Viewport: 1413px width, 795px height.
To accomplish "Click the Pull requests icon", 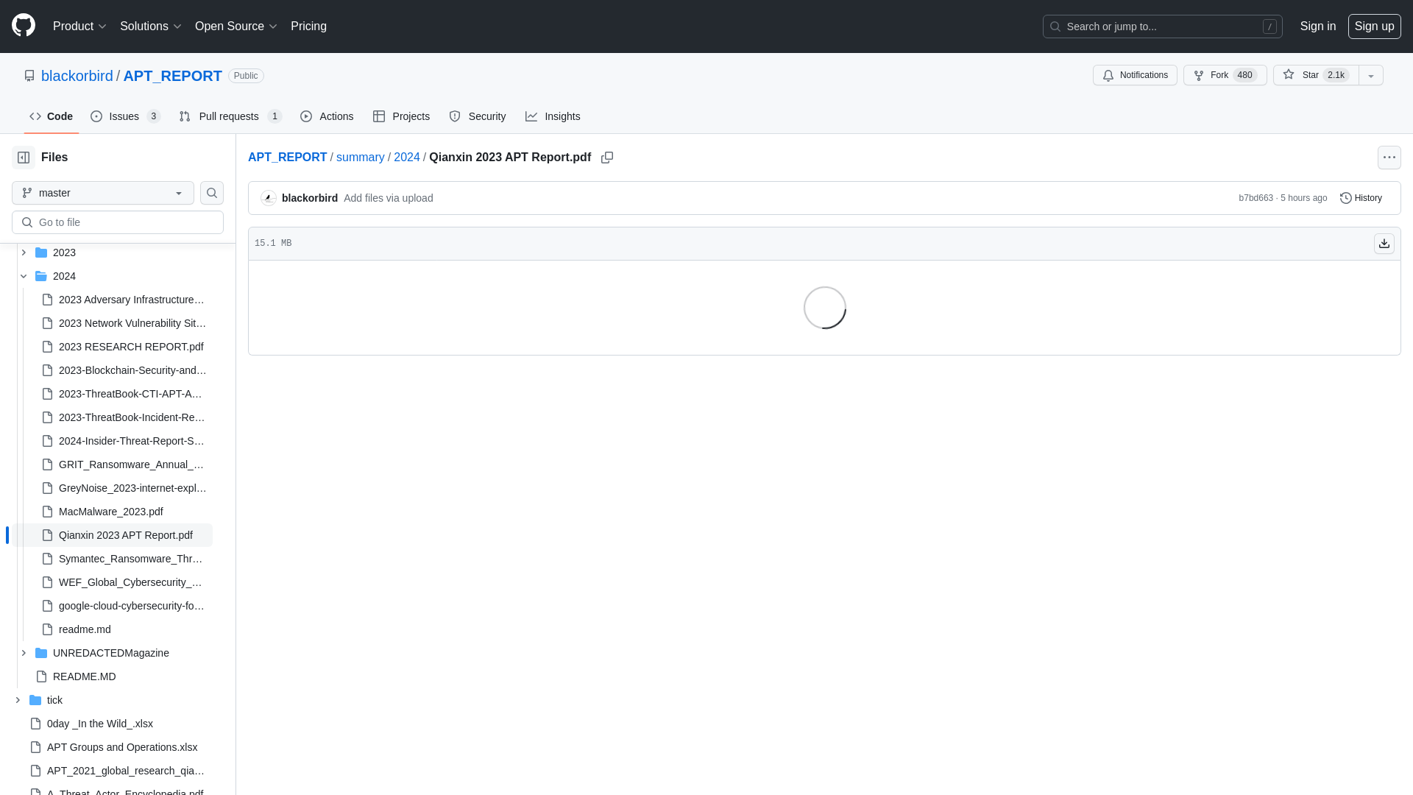I will point(185,116).
